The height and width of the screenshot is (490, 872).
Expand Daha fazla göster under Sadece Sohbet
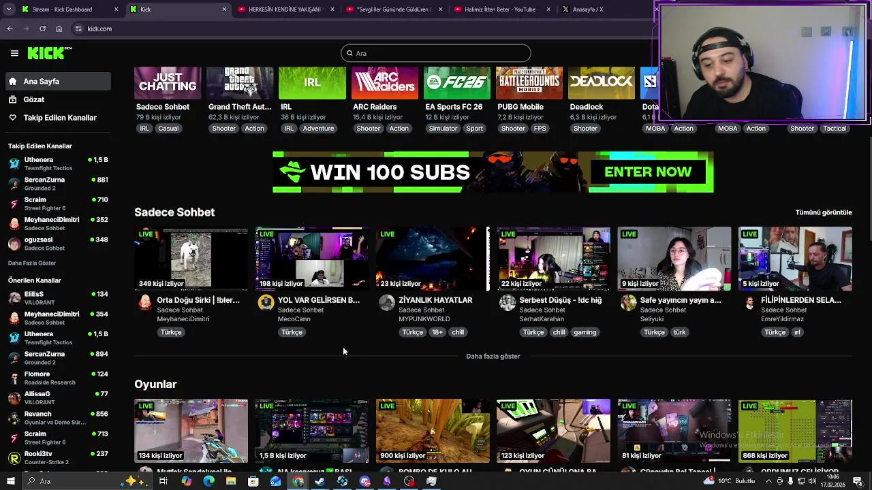click(493, 356)
